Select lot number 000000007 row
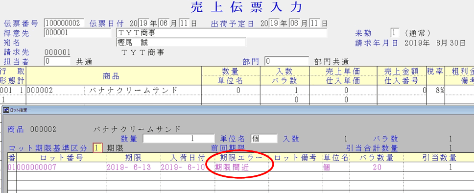 240,167
